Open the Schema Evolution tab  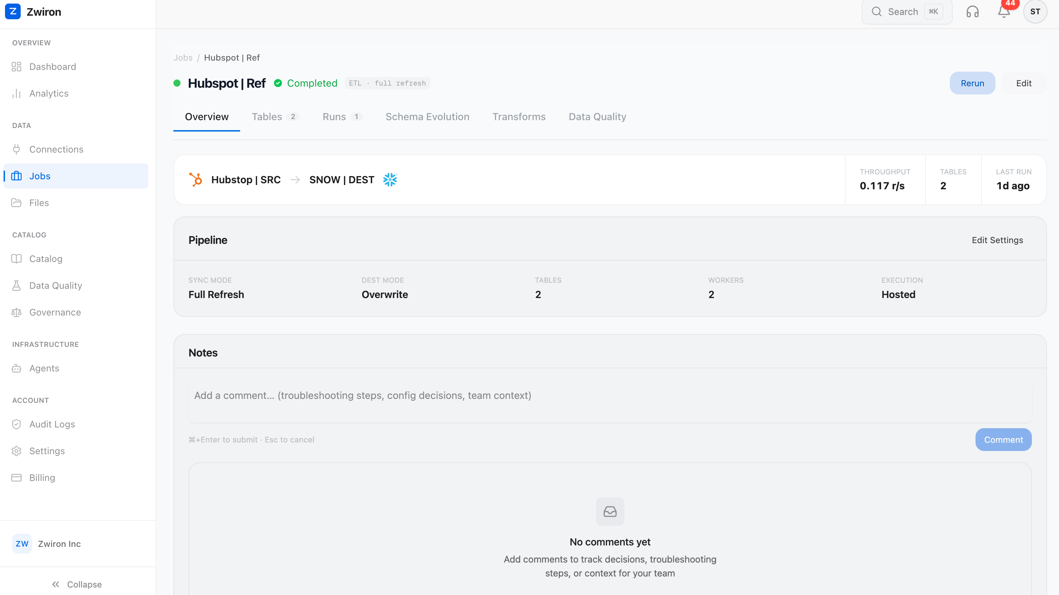click(x=427, y=117)
